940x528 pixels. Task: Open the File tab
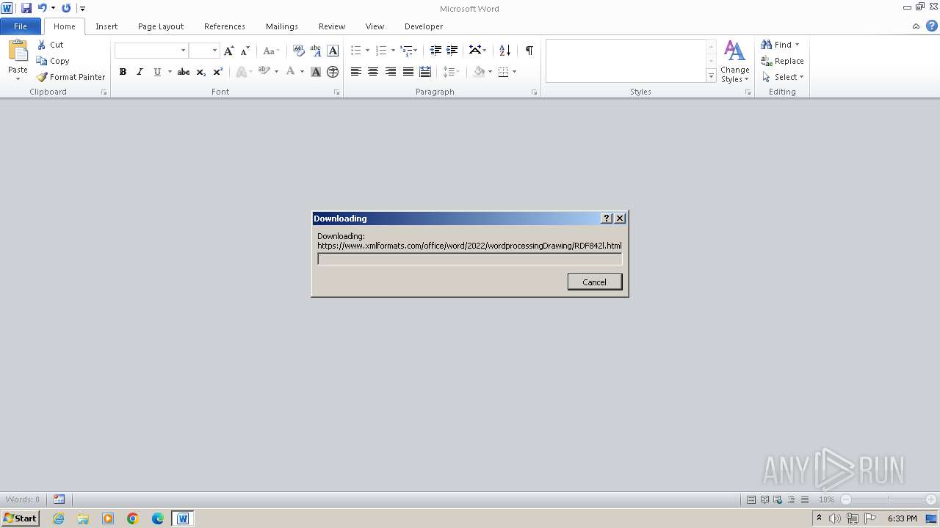21,26
